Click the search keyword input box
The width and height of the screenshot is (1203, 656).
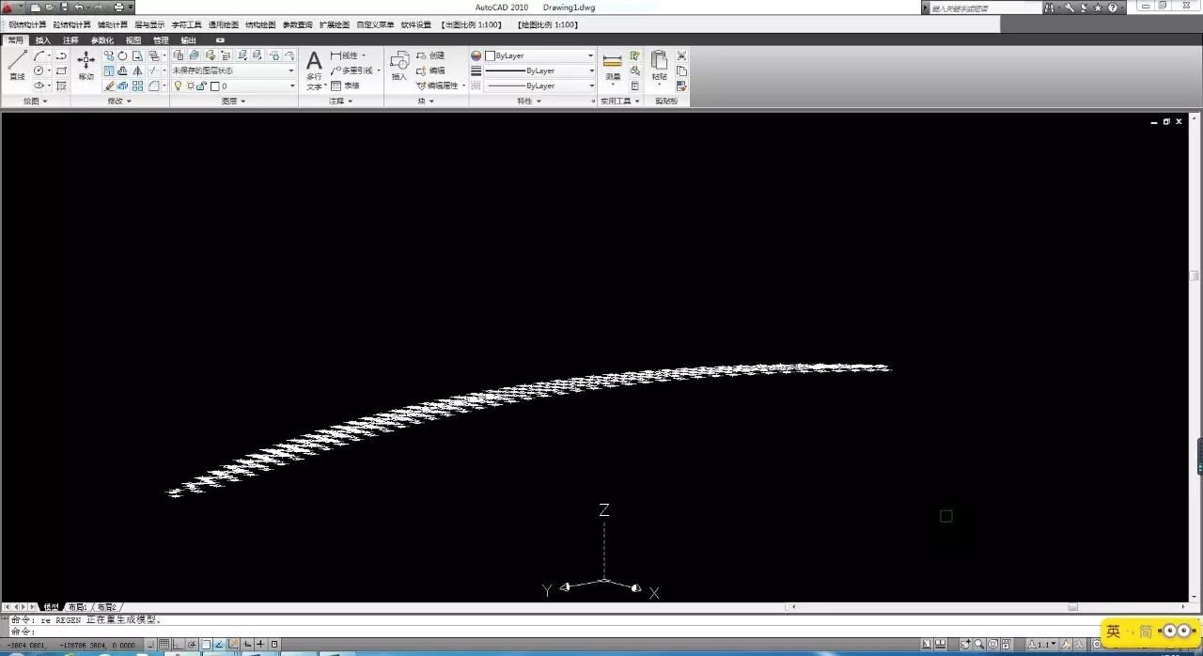[x=984, y=8]
